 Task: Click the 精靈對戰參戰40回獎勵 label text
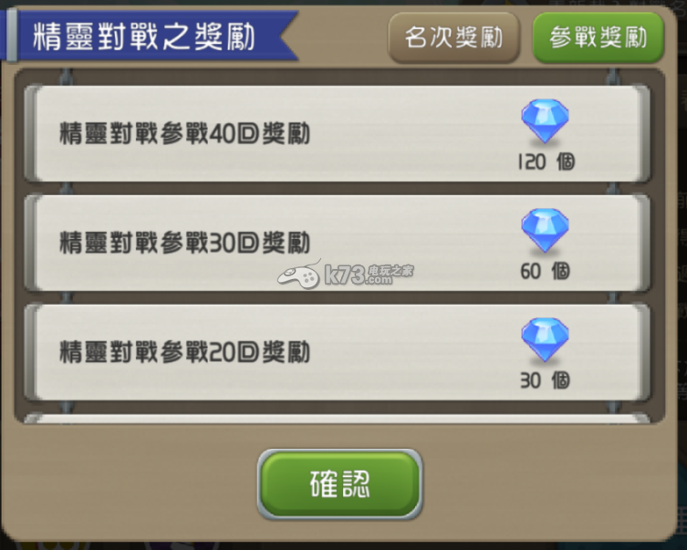pyautogui.click(x=184, y=133)
